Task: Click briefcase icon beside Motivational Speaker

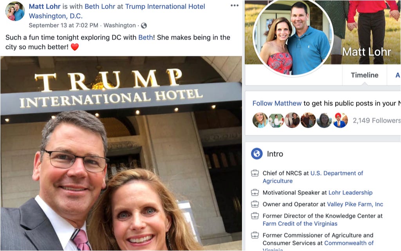Action: point(255,192)
